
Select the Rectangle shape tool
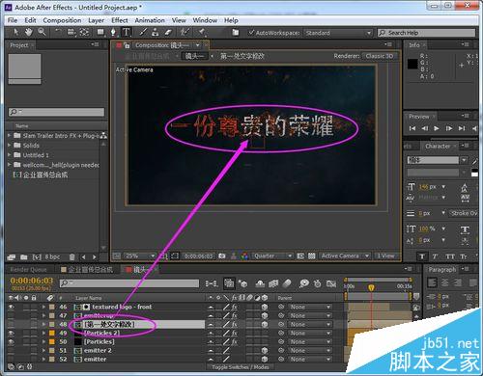(100, 32)
